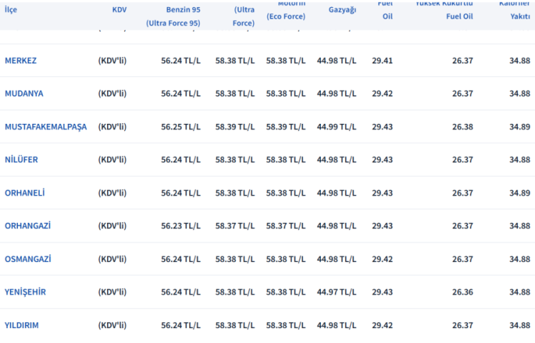This screenshot has height=343, width=535.
Task: Click the 26.36 value in Yenişehir row
Action: point(462,292)
